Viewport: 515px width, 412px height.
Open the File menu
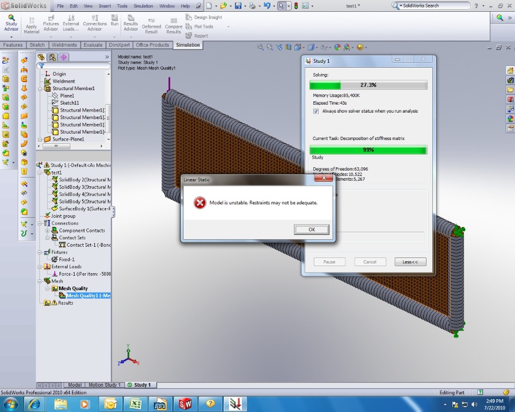coord(61,6)
